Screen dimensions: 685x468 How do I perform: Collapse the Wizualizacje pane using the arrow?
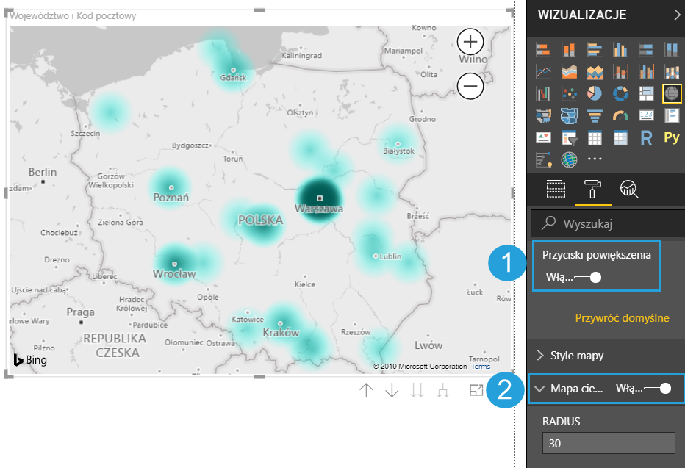pyautogui.click(x=676, y=14)
